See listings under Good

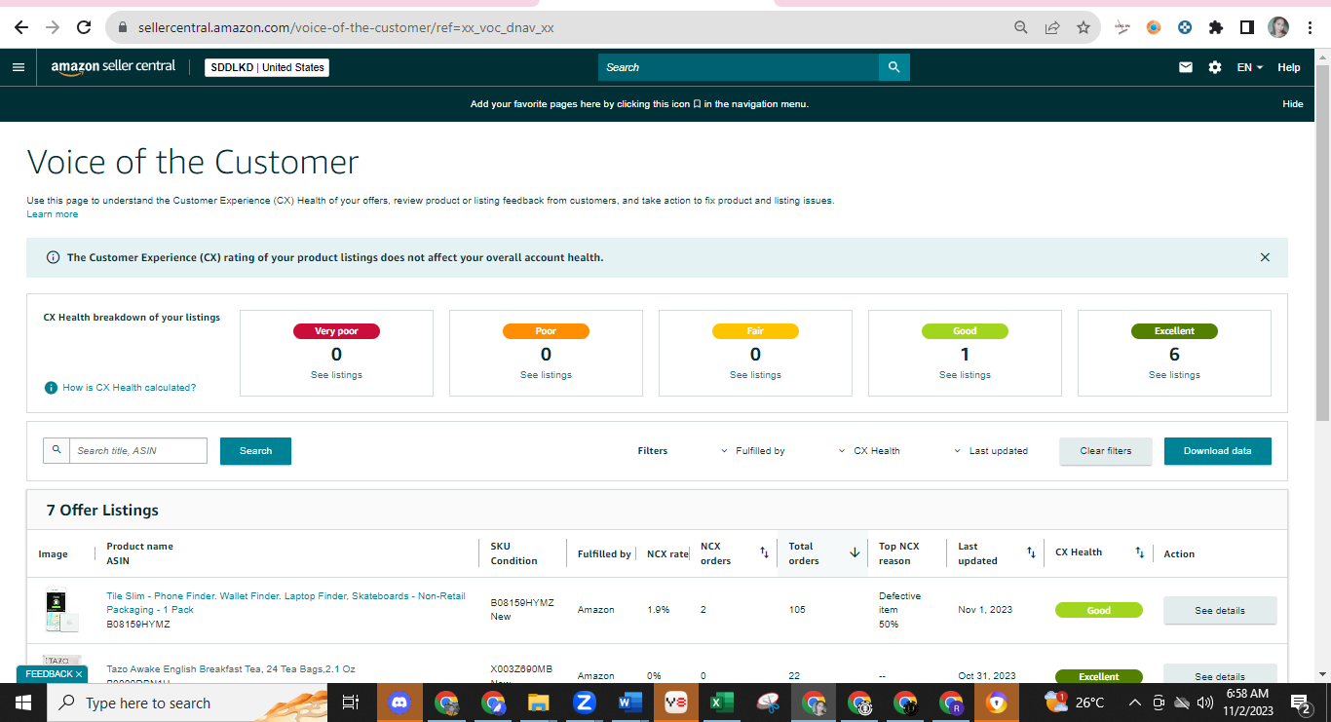click(965, 375)
